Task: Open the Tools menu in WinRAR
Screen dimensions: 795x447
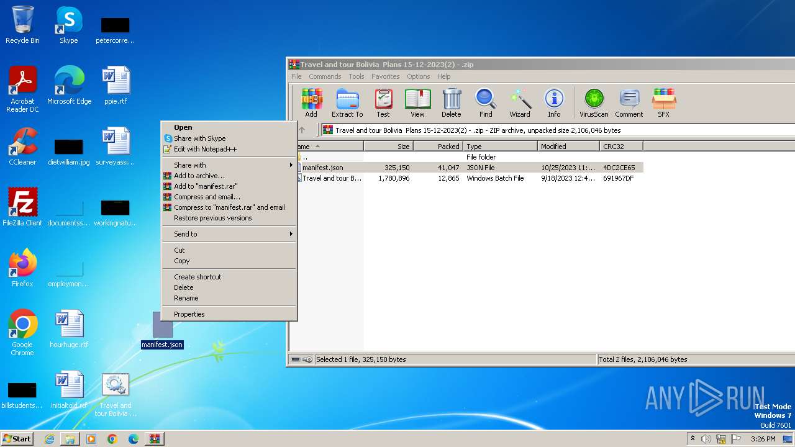Action: click(357, 76)
